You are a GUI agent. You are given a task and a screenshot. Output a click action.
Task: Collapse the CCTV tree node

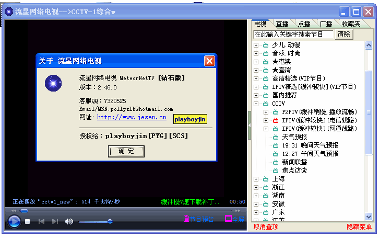(256, 104)
